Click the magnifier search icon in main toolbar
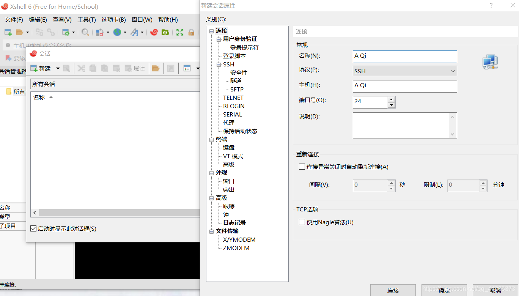This screenshot has height=296, width=519. pyautogui.click(x=85, y=32)
